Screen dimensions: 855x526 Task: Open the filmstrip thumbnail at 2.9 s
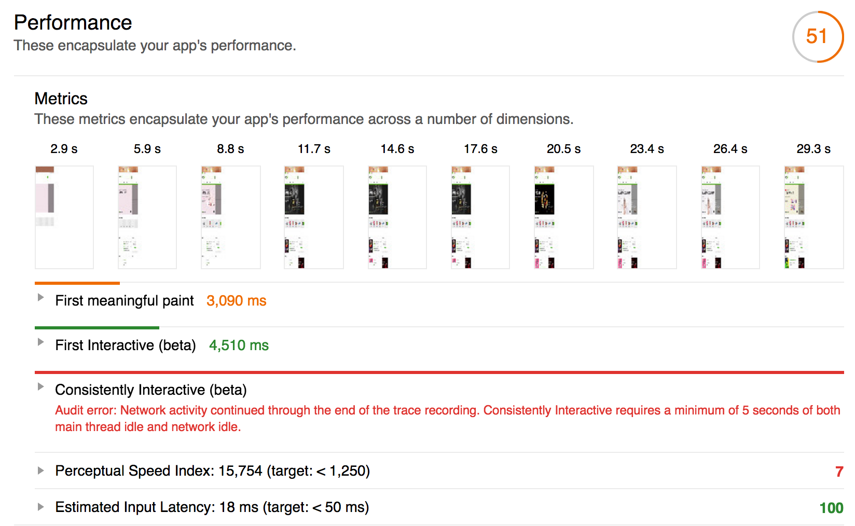64,217
